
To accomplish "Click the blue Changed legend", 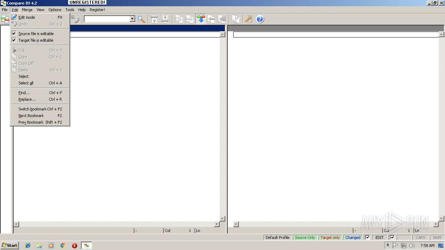I will (353, 237).
